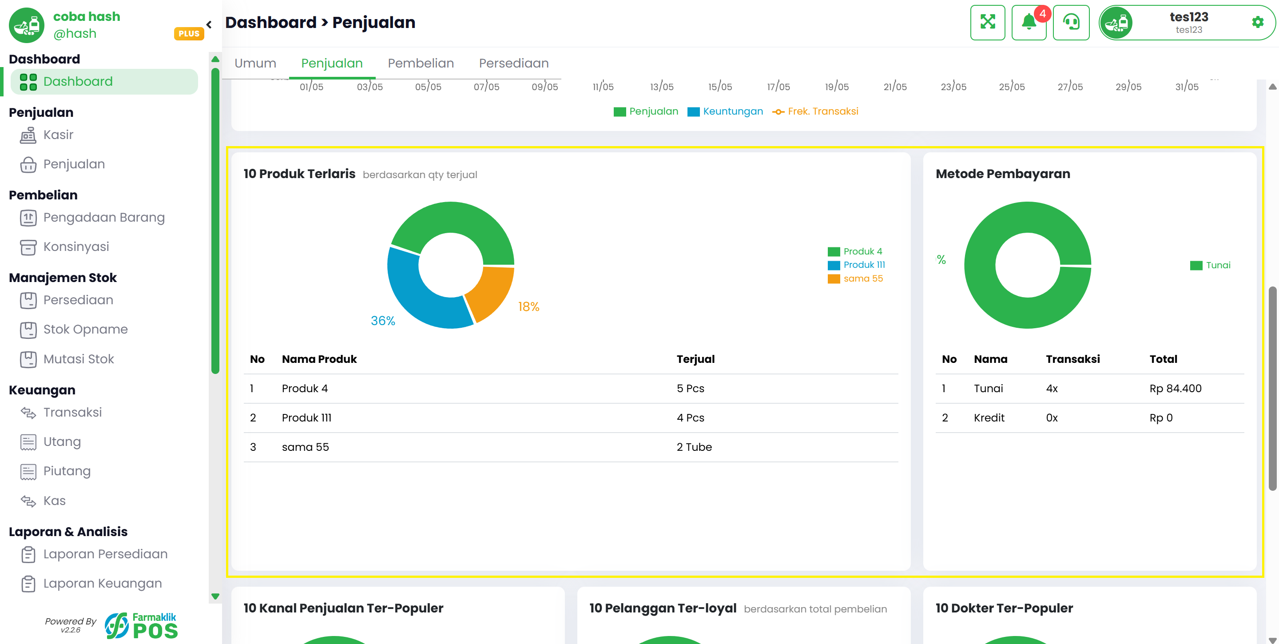The width and height of the screenshot is (1279, 644).
Task: Click the Pengadaan Barang icon
Action: coord(28,218)
